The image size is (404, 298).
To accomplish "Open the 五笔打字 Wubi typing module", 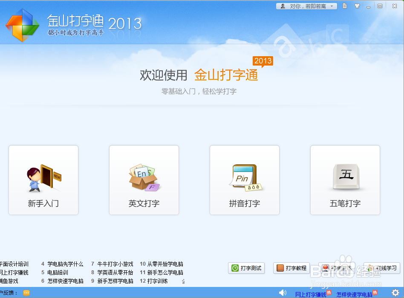I will click(x=345, y=180).
